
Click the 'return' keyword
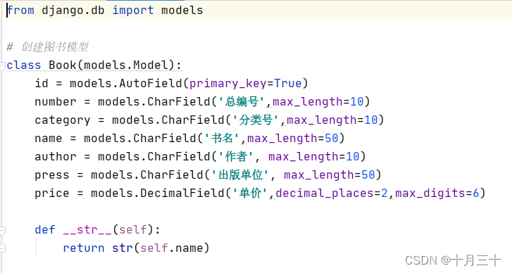pyautogui.click(x=84, y=248)
